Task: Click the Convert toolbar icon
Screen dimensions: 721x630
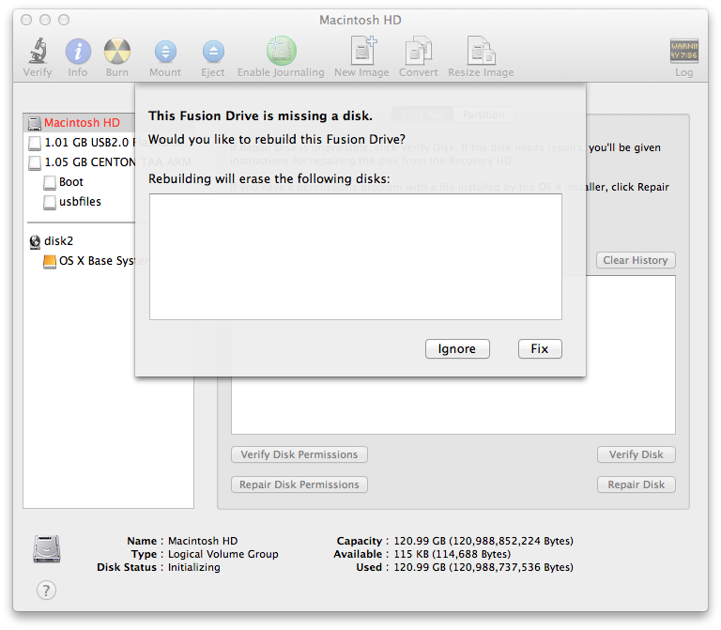Action: [x=419, y=51]
